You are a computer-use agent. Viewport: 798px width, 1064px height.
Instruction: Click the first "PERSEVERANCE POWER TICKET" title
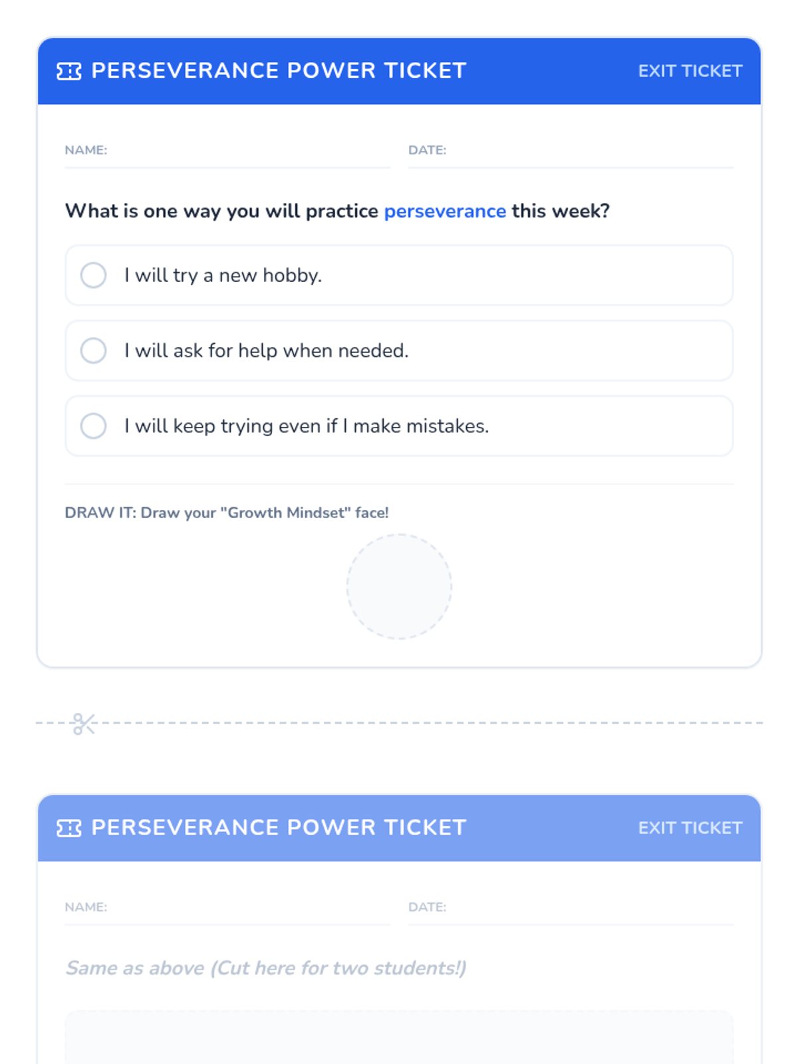[x=279, y=70]
